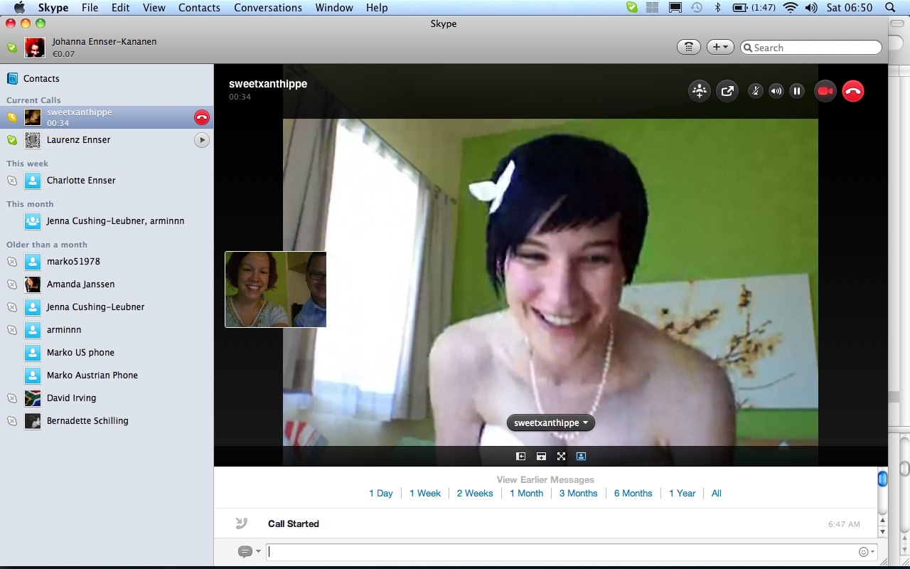Show messages from 1 Year
Viewport: 910px width, 569px height.
[682, 494]
